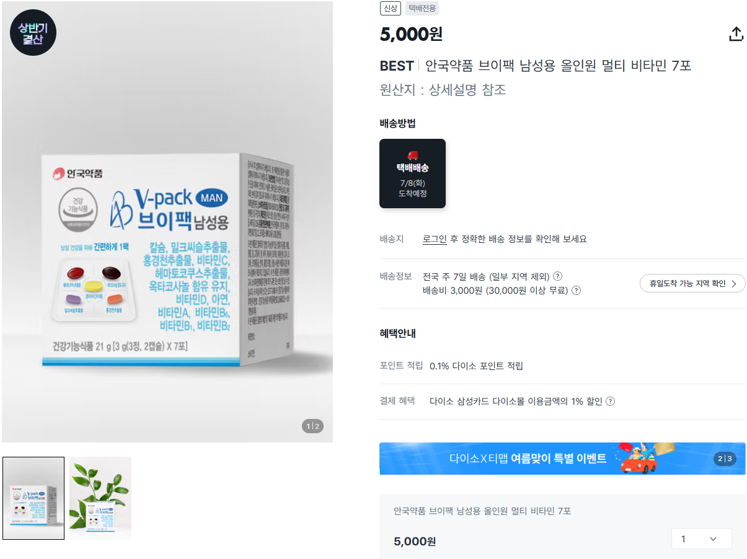Click the 택배전용 tag badge
The image size is (747, 559).
pyautogui.click(x=422, y=8)
